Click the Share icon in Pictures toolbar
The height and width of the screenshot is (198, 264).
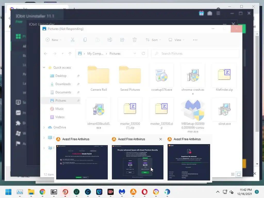tap(122, 40)
